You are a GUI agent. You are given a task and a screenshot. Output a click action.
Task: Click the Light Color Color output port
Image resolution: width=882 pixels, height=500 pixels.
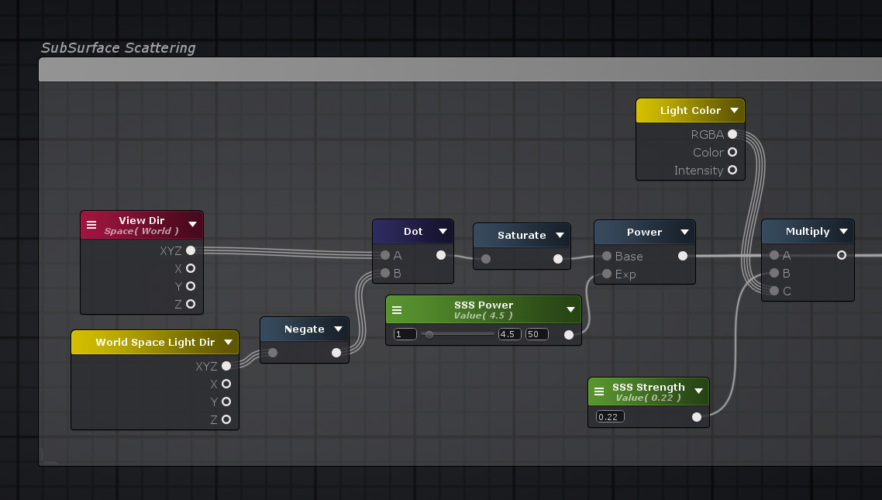[x=732, y=152]
